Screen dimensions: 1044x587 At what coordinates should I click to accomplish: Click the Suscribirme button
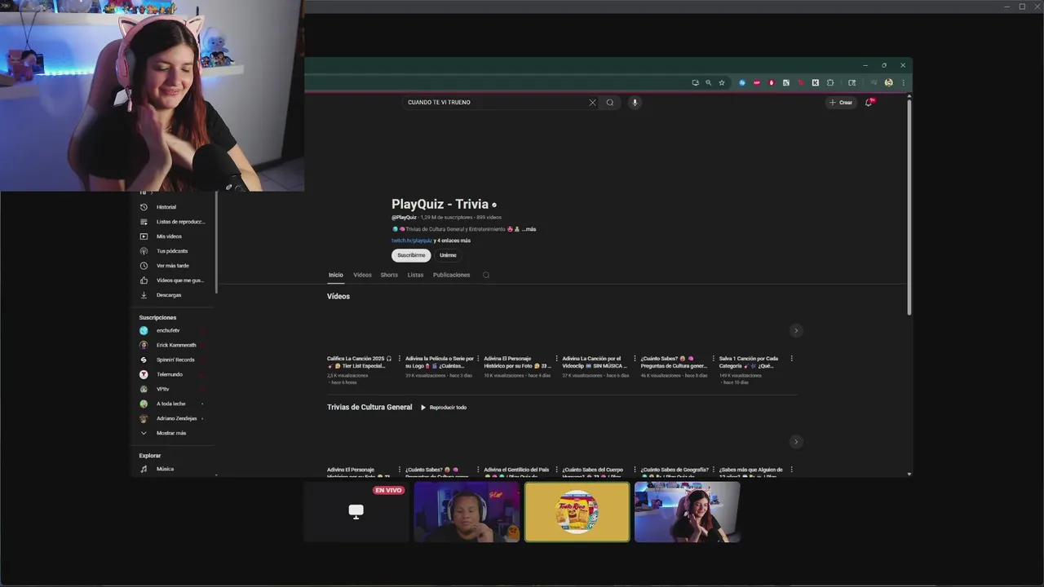[x=411, y=255]
